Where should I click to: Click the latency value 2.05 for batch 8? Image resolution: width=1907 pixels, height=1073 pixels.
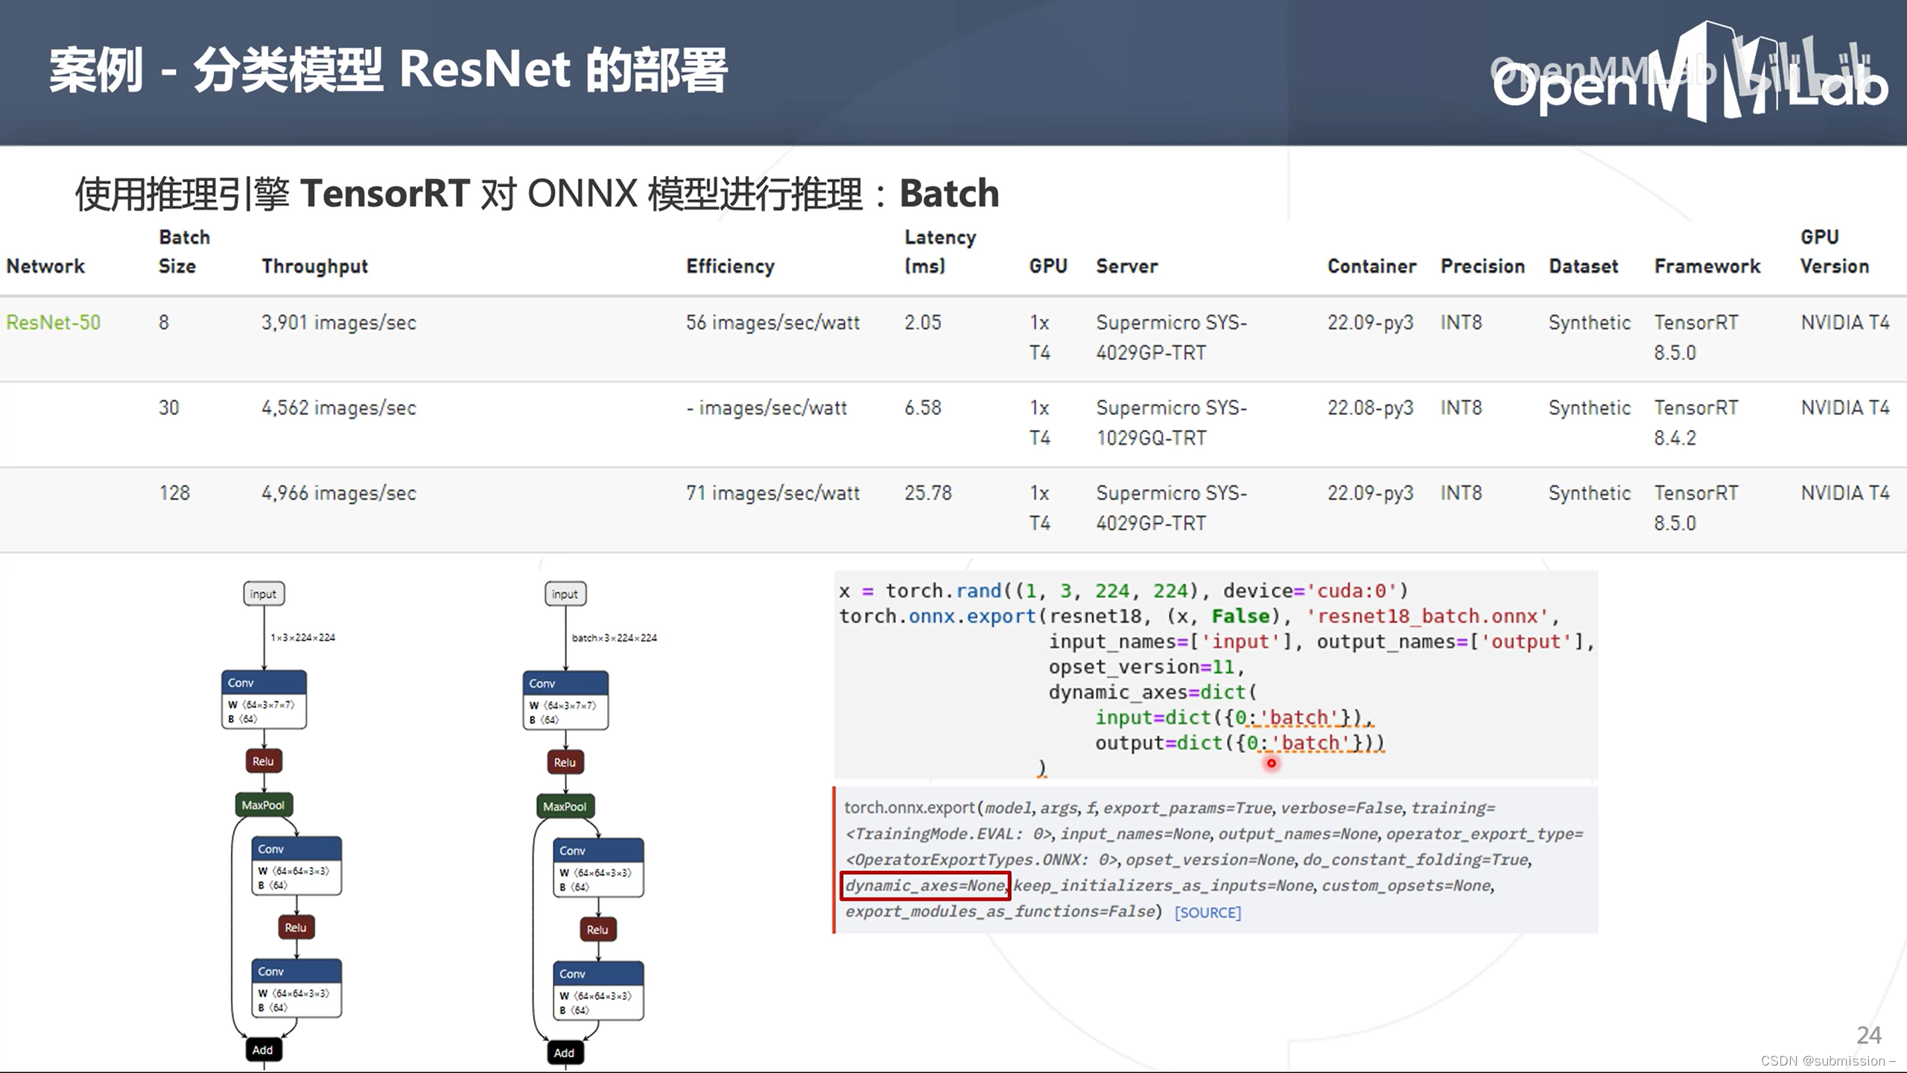pyautogui.click(x=922, y=322)
